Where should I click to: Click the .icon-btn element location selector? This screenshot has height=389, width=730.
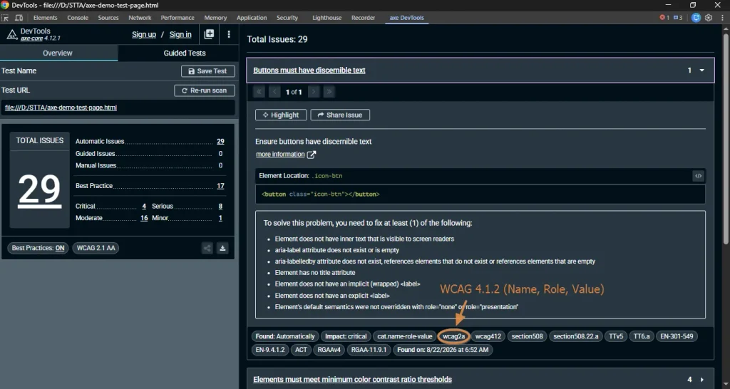327,176
